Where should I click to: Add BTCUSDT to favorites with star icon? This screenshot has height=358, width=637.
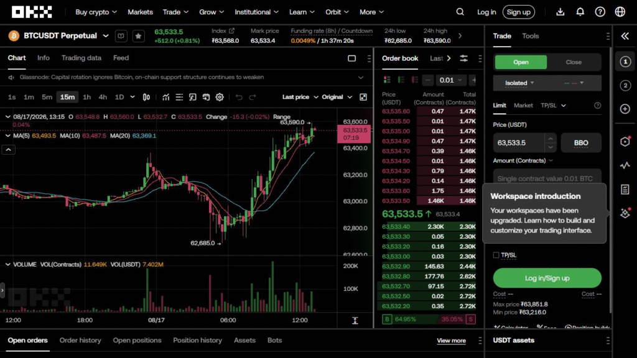(138, 35)
